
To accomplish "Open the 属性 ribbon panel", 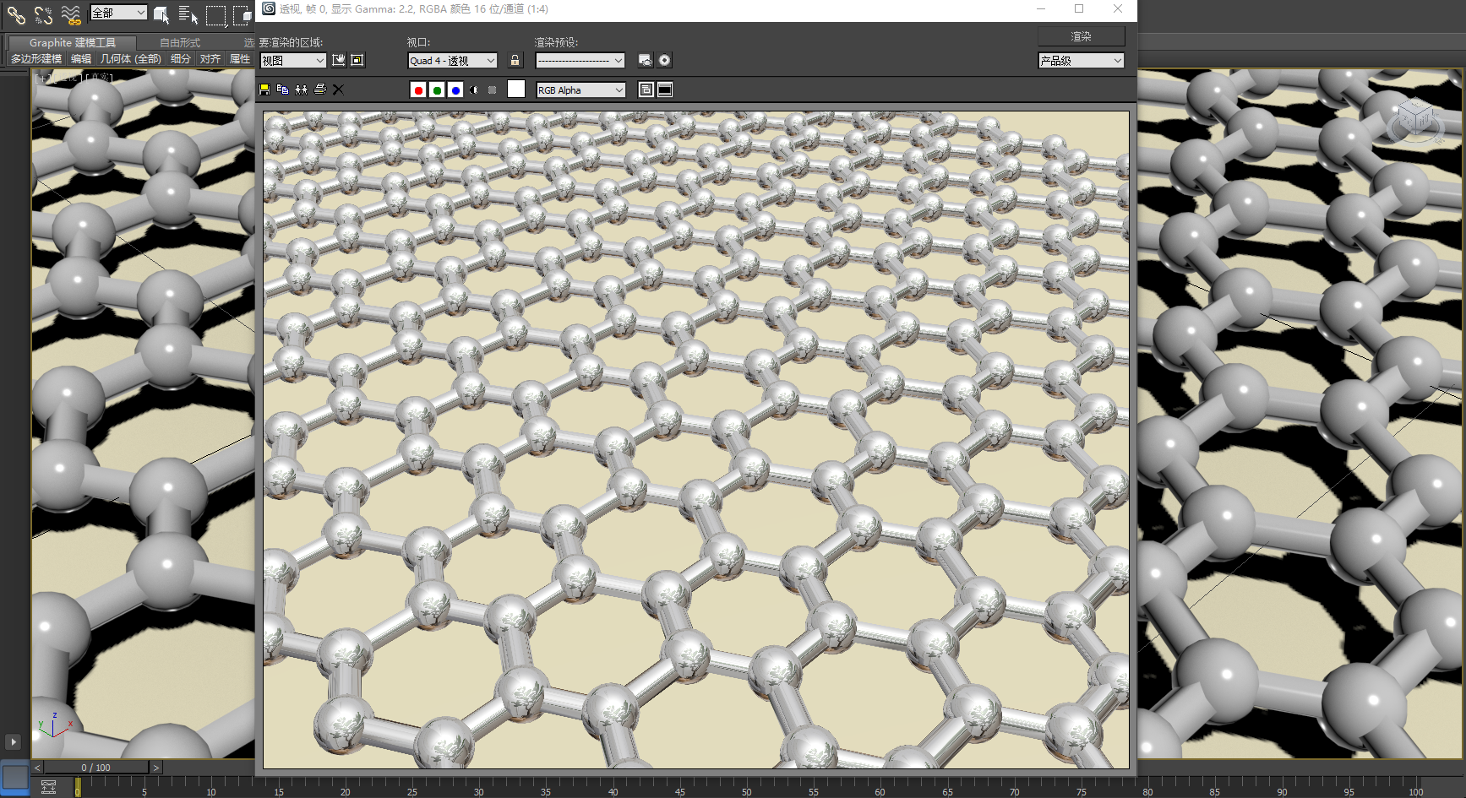I will 240,59.
